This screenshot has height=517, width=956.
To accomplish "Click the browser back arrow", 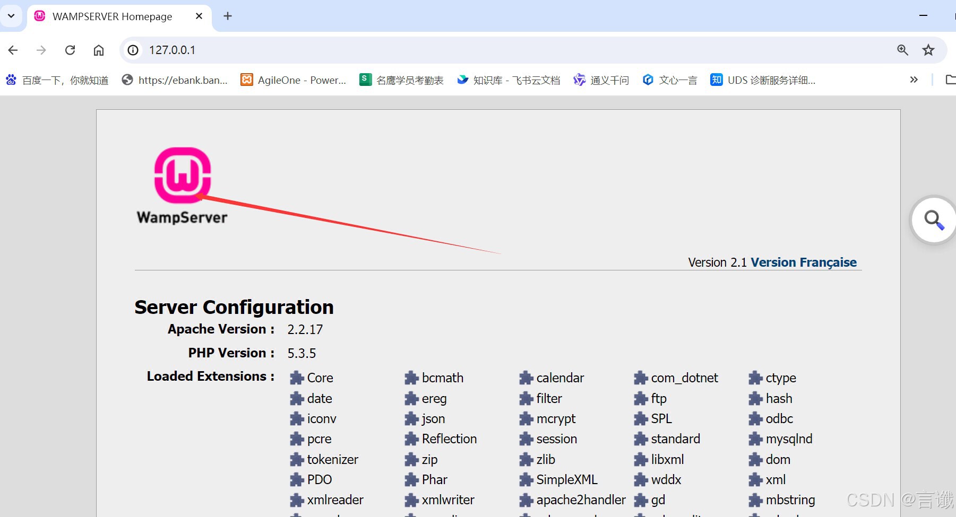I will (13, 50).
